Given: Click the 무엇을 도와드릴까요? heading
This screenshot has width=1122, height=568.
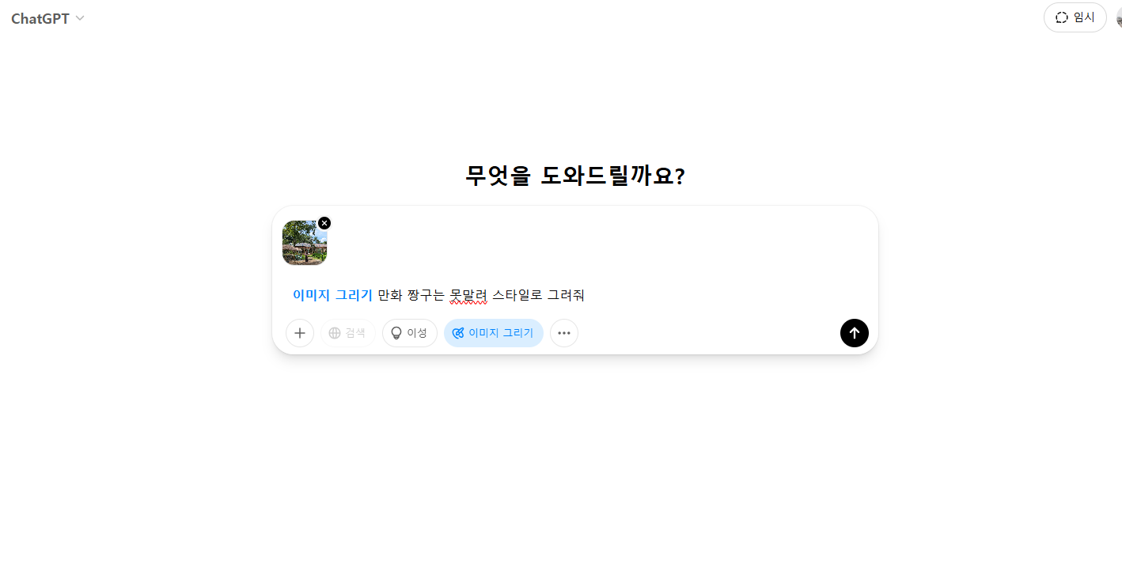Looking at the screenshot, I should tap(575, 176).
